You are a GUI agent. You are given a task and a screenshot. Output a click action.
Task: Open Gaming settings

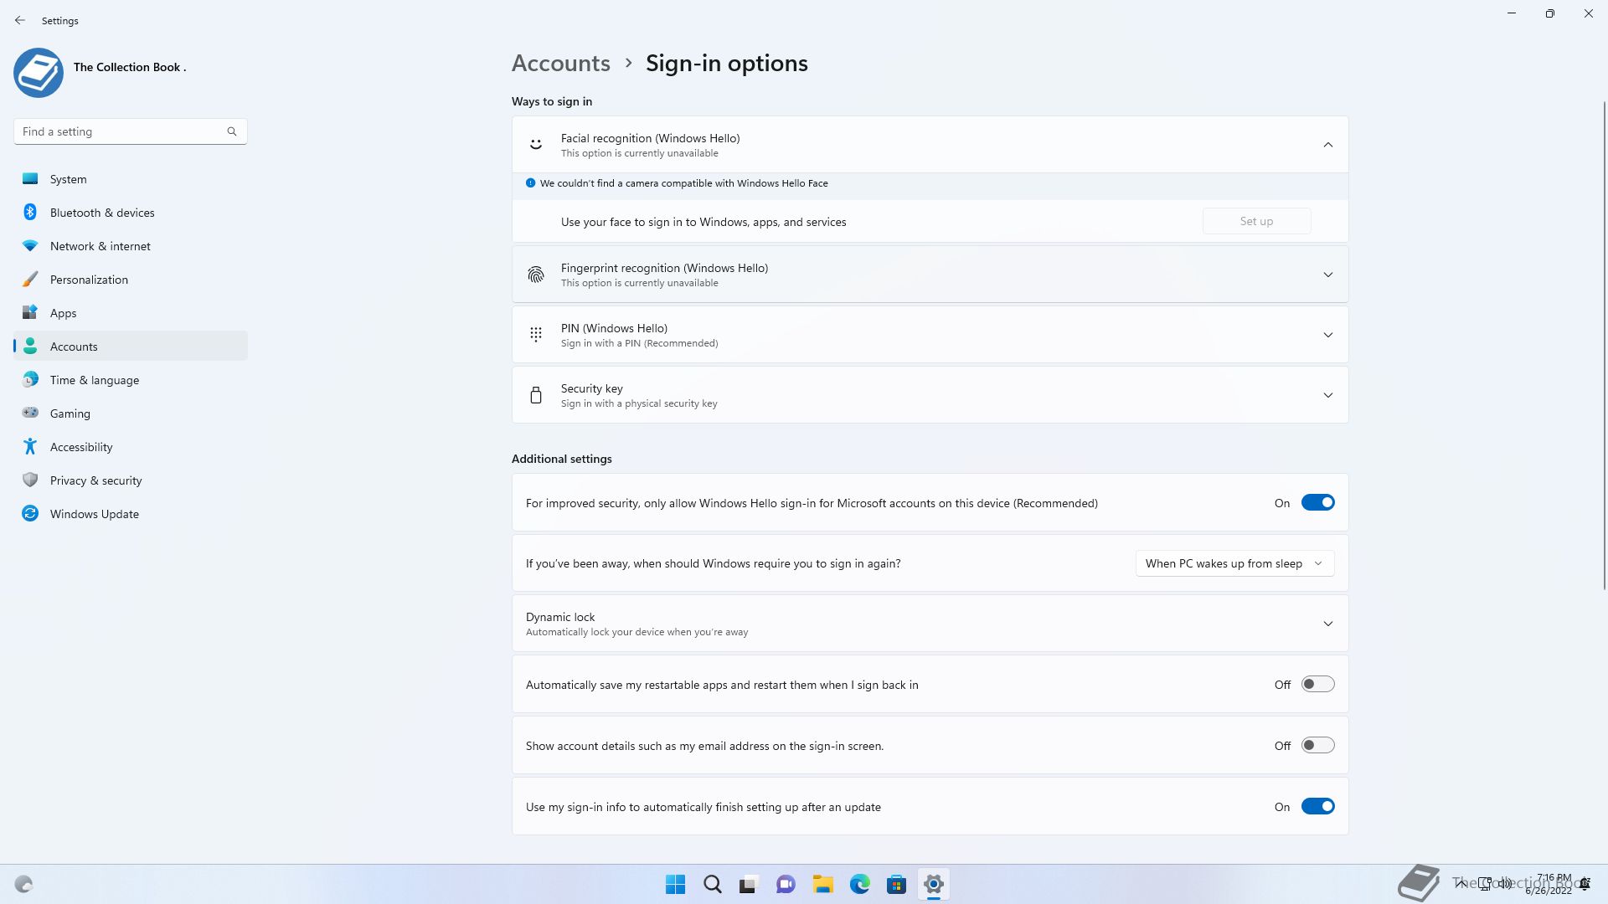[131, 413]
